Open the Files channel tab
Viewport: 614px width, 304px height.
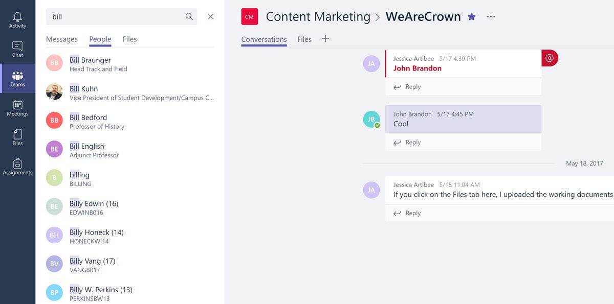tap(304, 39)
